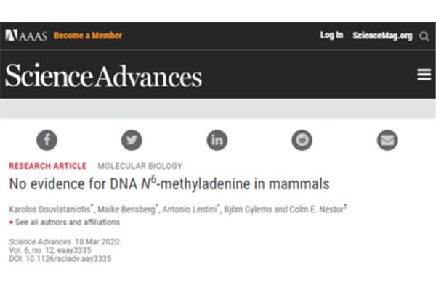Open the MOLECULAR BIOLOGY category
The height and width of the screenshot is (290, 436).
[x=140, y=166]
